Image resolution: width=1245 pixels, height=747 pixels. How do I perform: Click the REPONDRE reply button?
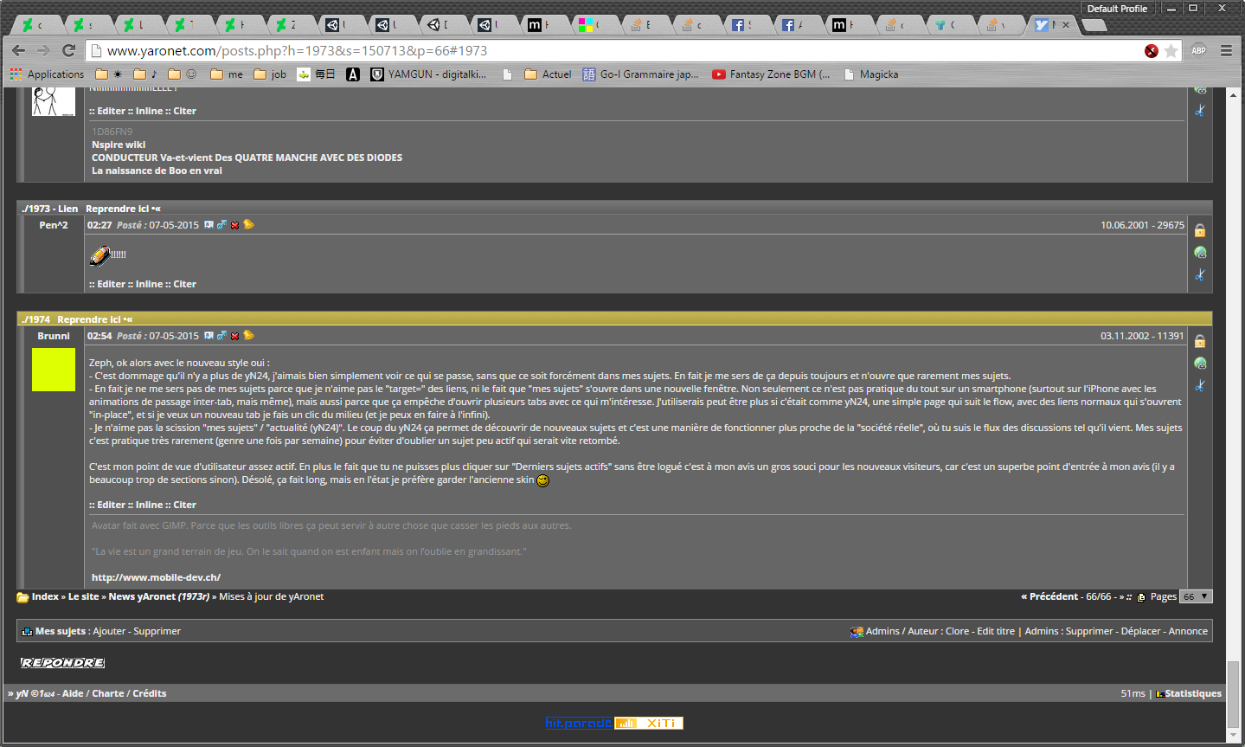point(62,663)
